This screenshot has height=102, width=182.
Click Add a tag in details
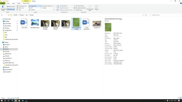click(116, 35)
